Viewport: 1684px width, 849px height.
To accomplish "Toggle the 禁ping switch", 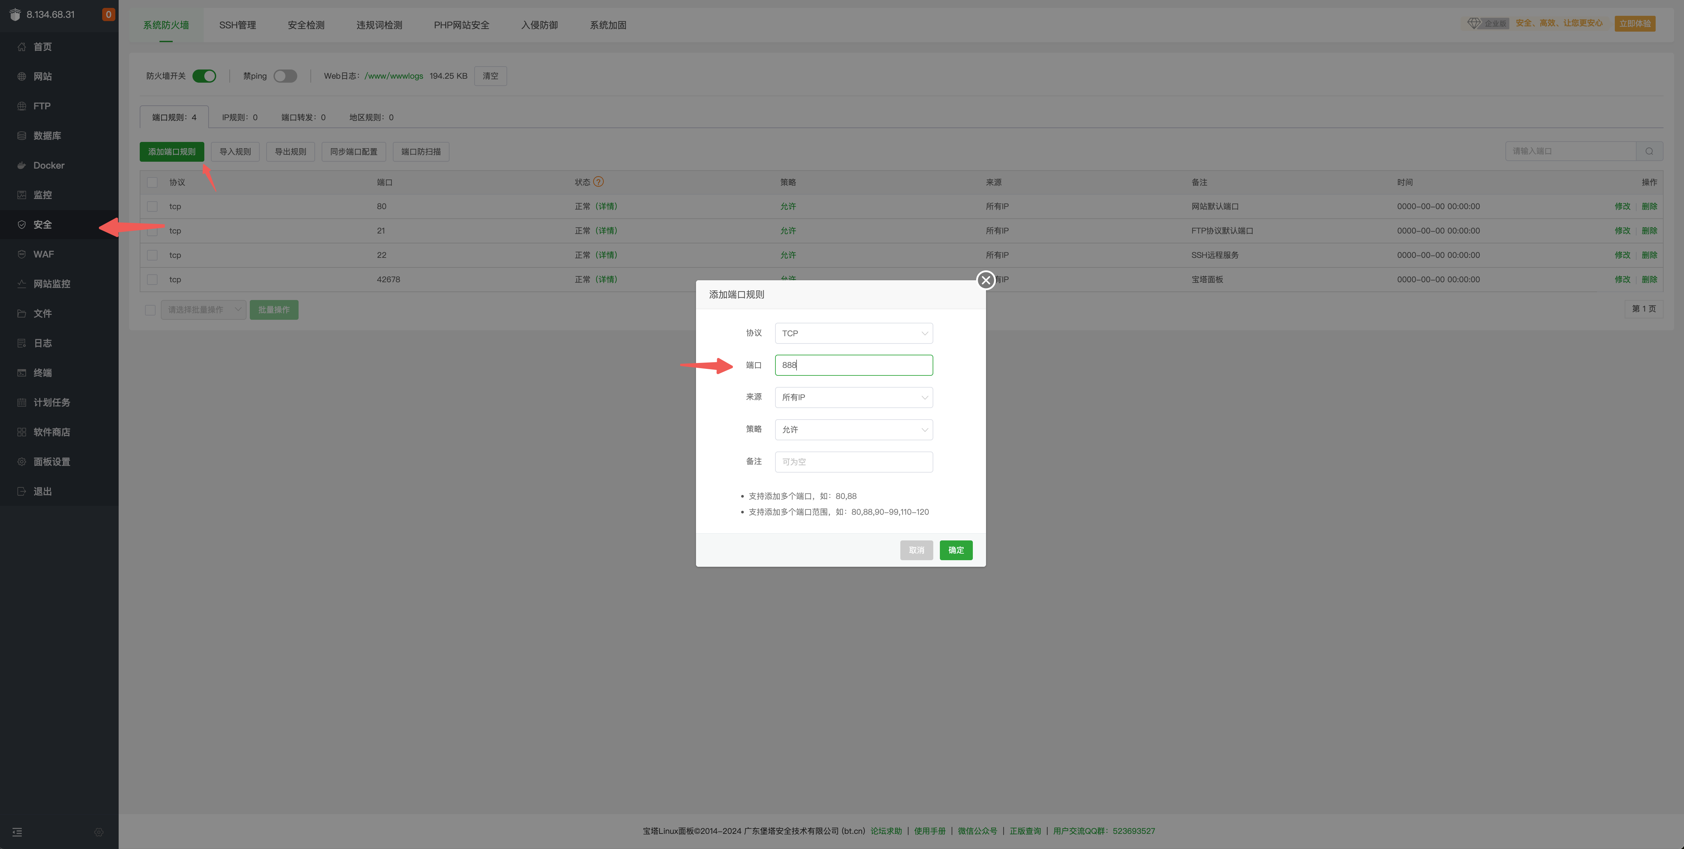I will tap(285, 76).
